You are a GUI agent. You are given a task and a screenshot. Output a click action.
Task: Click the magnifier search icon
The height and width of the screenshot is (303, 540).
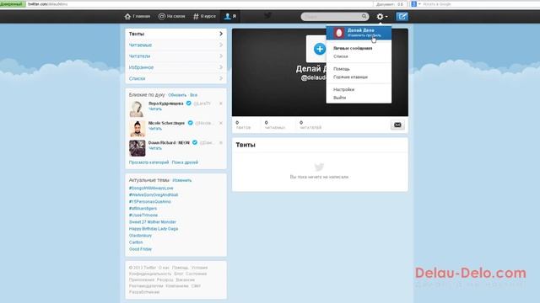364,16
